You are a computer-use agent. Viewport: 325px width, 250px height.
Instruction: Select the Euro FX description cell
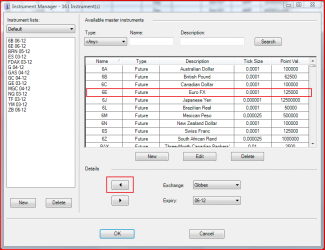(197, 92)
